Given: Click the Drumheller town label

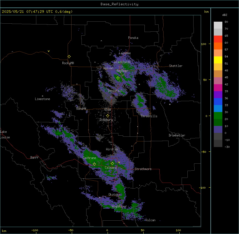Looking at the screenshot, I should [177, 135].
